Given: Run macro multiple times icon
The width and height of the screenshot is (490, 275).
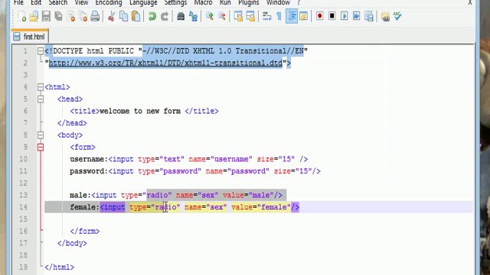Looking at the screenshot, I should tap(357, 16).
